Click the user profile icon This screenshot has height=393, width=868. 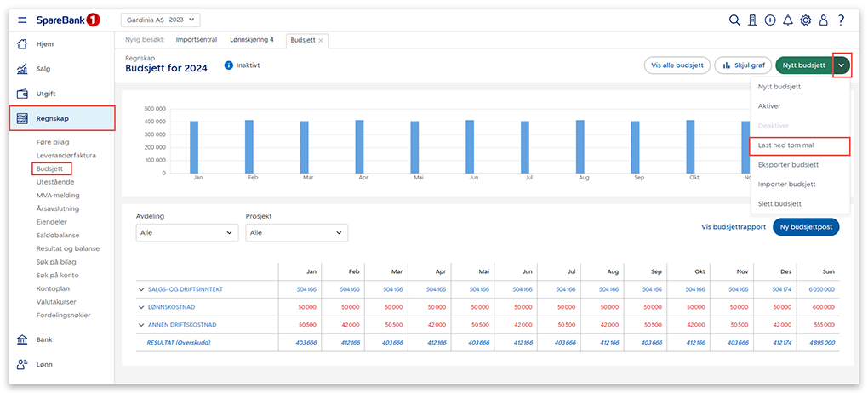823,20
